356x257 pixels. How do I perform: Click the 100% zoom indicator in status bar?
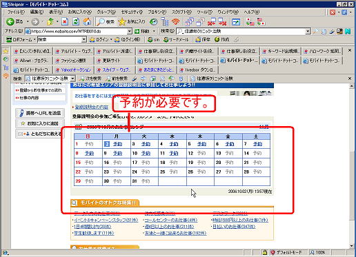tap(318, 252)
